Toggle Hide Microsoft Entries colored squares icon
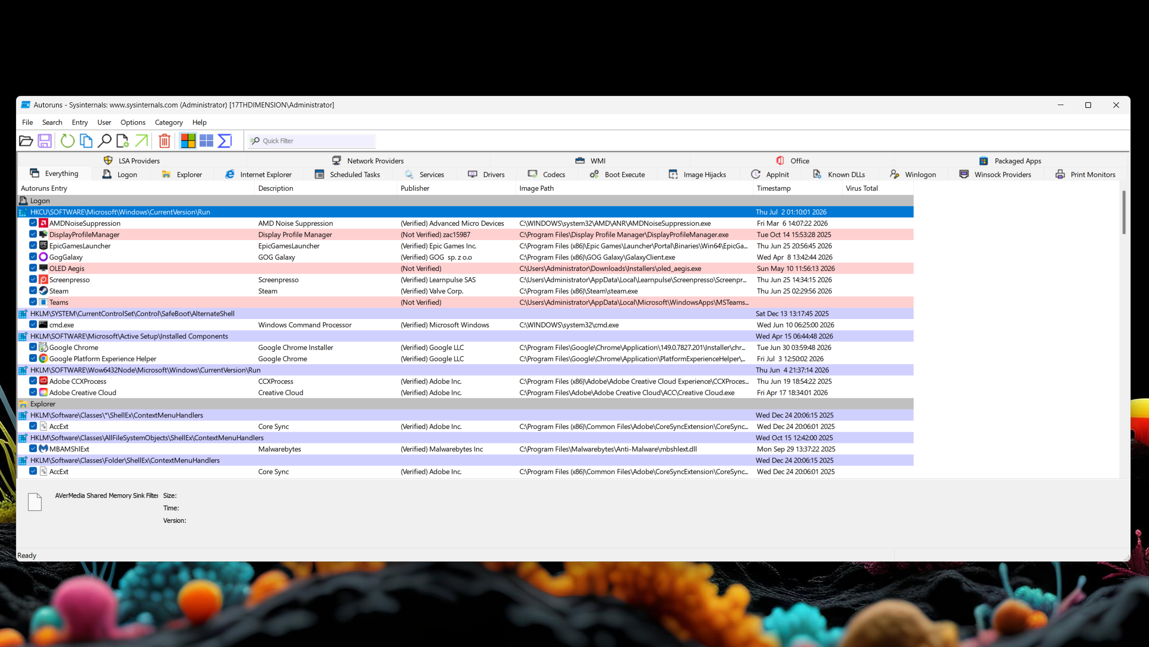 pyautogui.click(x=188, y=141)
